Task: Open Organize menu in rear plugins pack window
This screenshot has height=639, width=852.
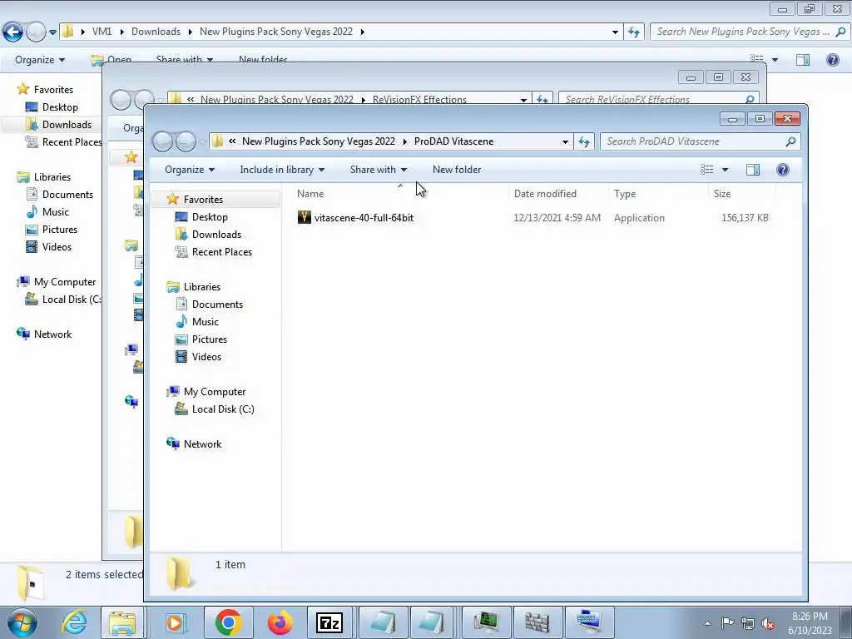Action: [x=40, y=60]
